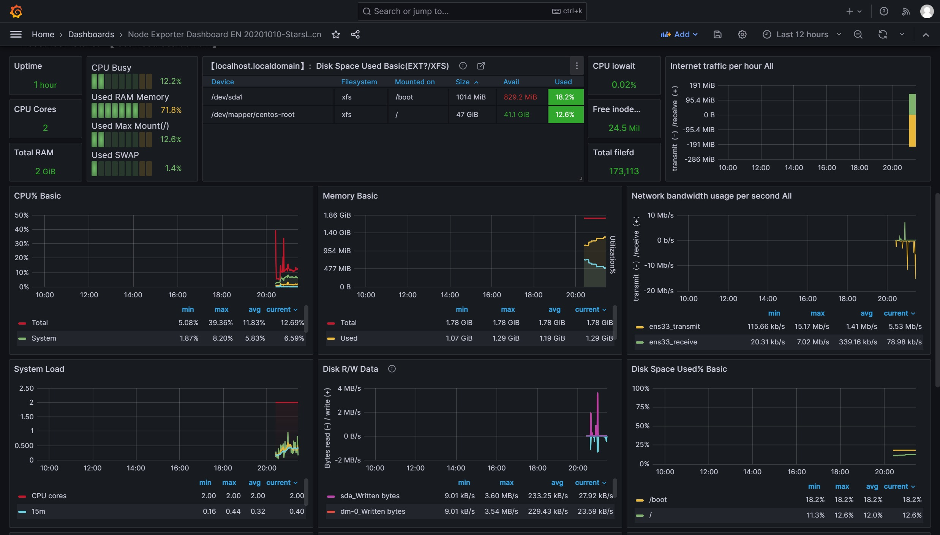Save dashboard with the disk icon
Viewport: 940px width, 535px height.
coord(717,35)
